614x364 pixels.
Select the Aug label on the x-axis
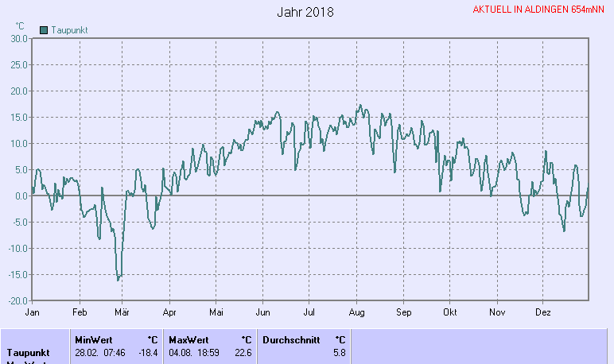point(356,312)
